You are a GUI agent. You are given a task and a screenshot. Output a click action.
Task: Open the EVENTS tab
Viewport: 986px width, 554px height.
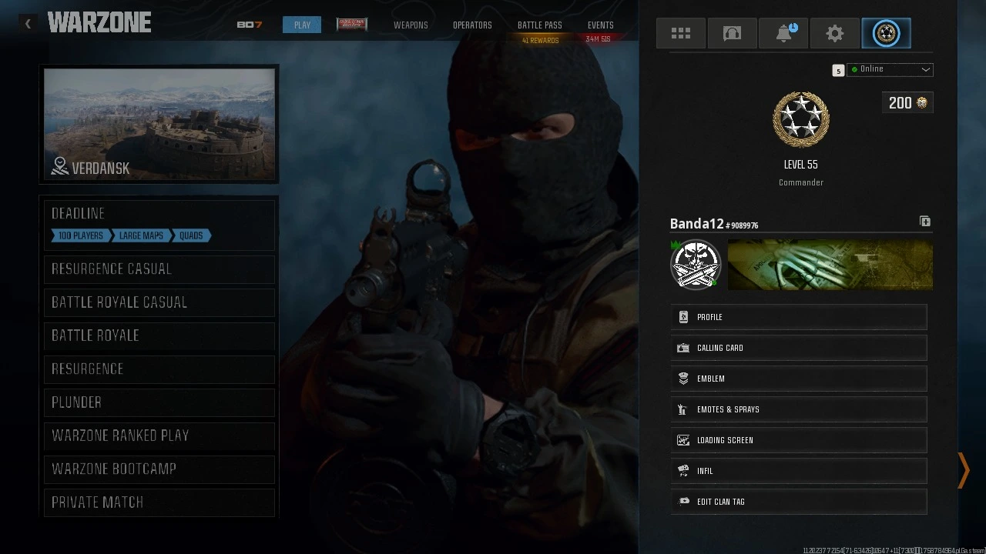pyautogui.click(x=601, y=25)
